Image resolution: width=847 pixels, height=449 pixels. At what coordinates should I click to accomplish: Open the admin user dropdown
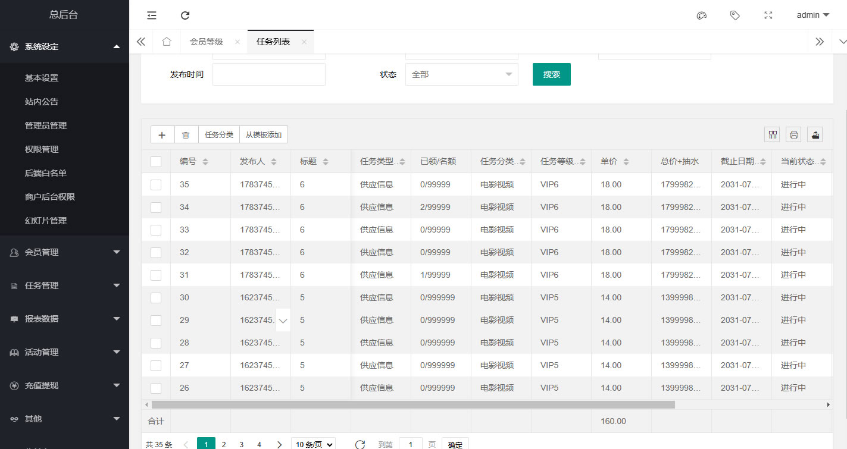coord(813,15)
